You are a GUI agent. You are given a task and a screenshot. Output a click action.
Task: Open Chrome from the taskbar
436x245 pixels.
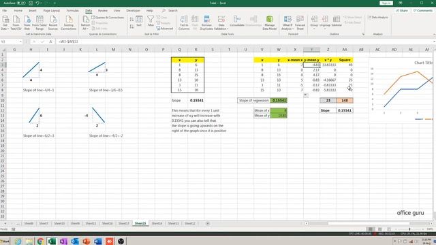point(40,241)
